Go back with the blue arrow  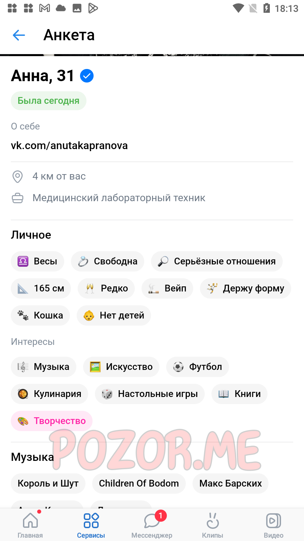point(19,35)
